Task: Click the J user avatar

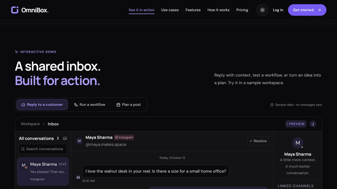Action: coord(313,124)
